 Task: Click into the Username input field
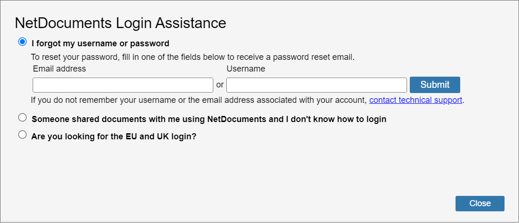[x=316, y=85]
